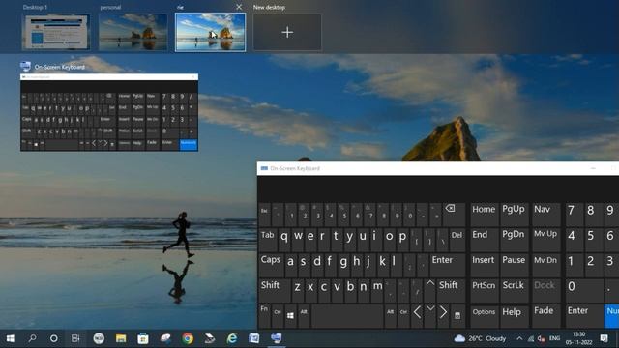Click the right arrow key on the large keyboard

[443, 316]
